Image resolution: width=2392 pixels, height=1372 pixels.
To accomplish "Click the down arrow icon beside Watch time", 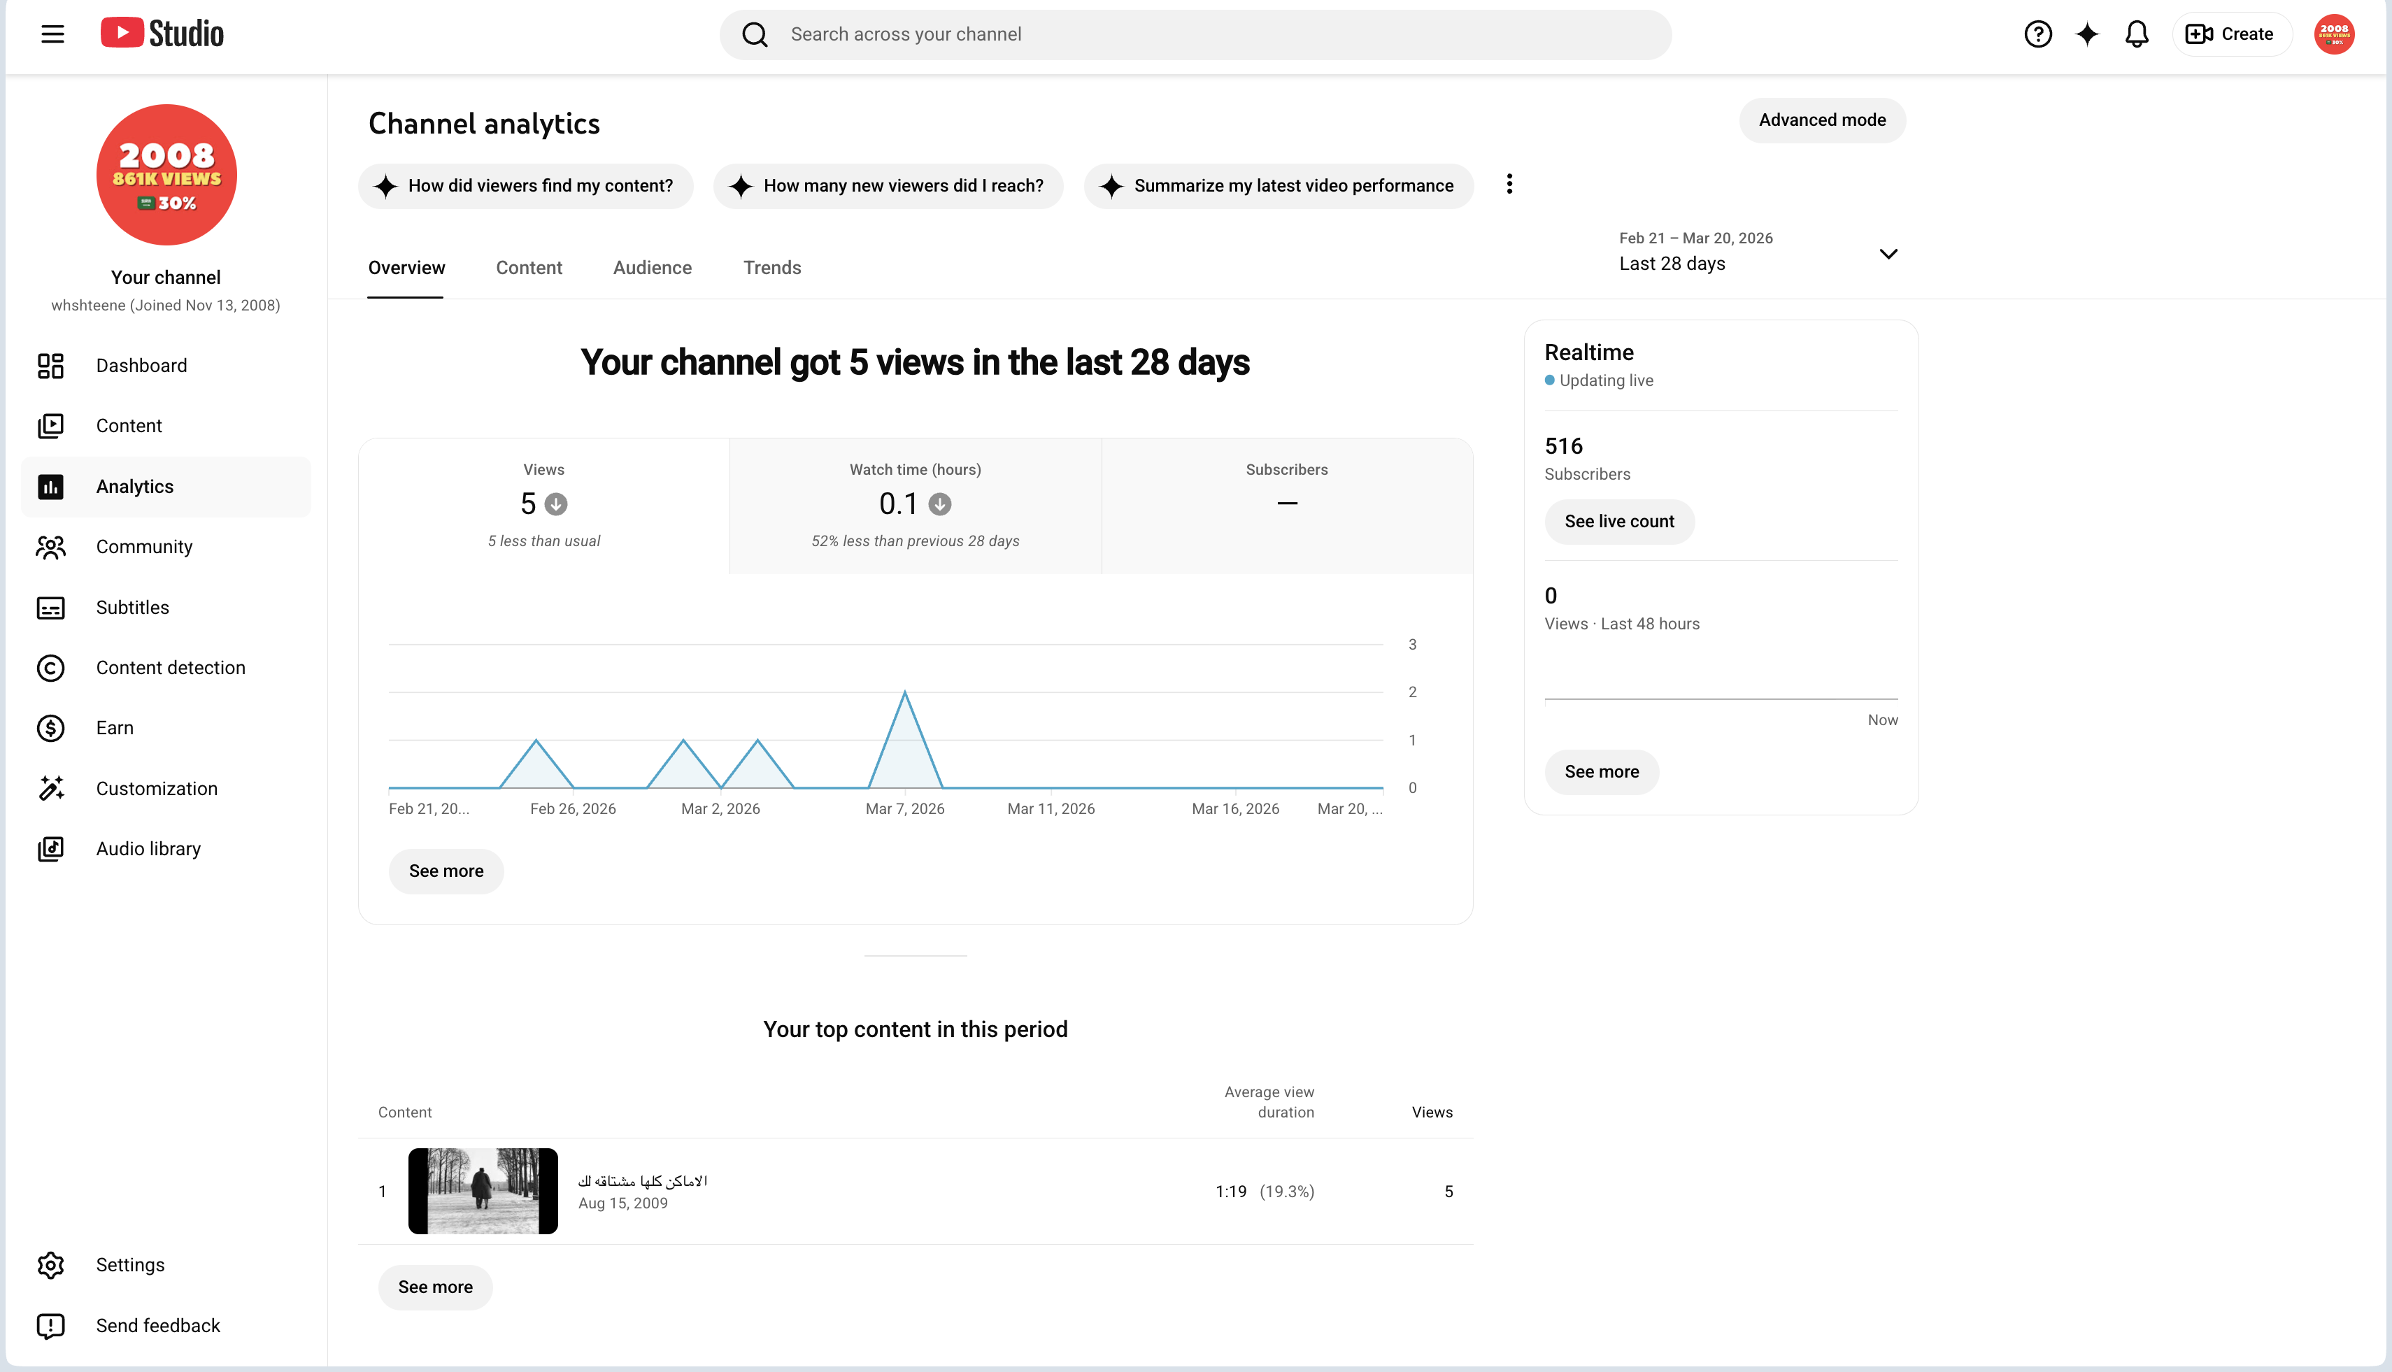I will pyautogui.click(x=939, y=505).
